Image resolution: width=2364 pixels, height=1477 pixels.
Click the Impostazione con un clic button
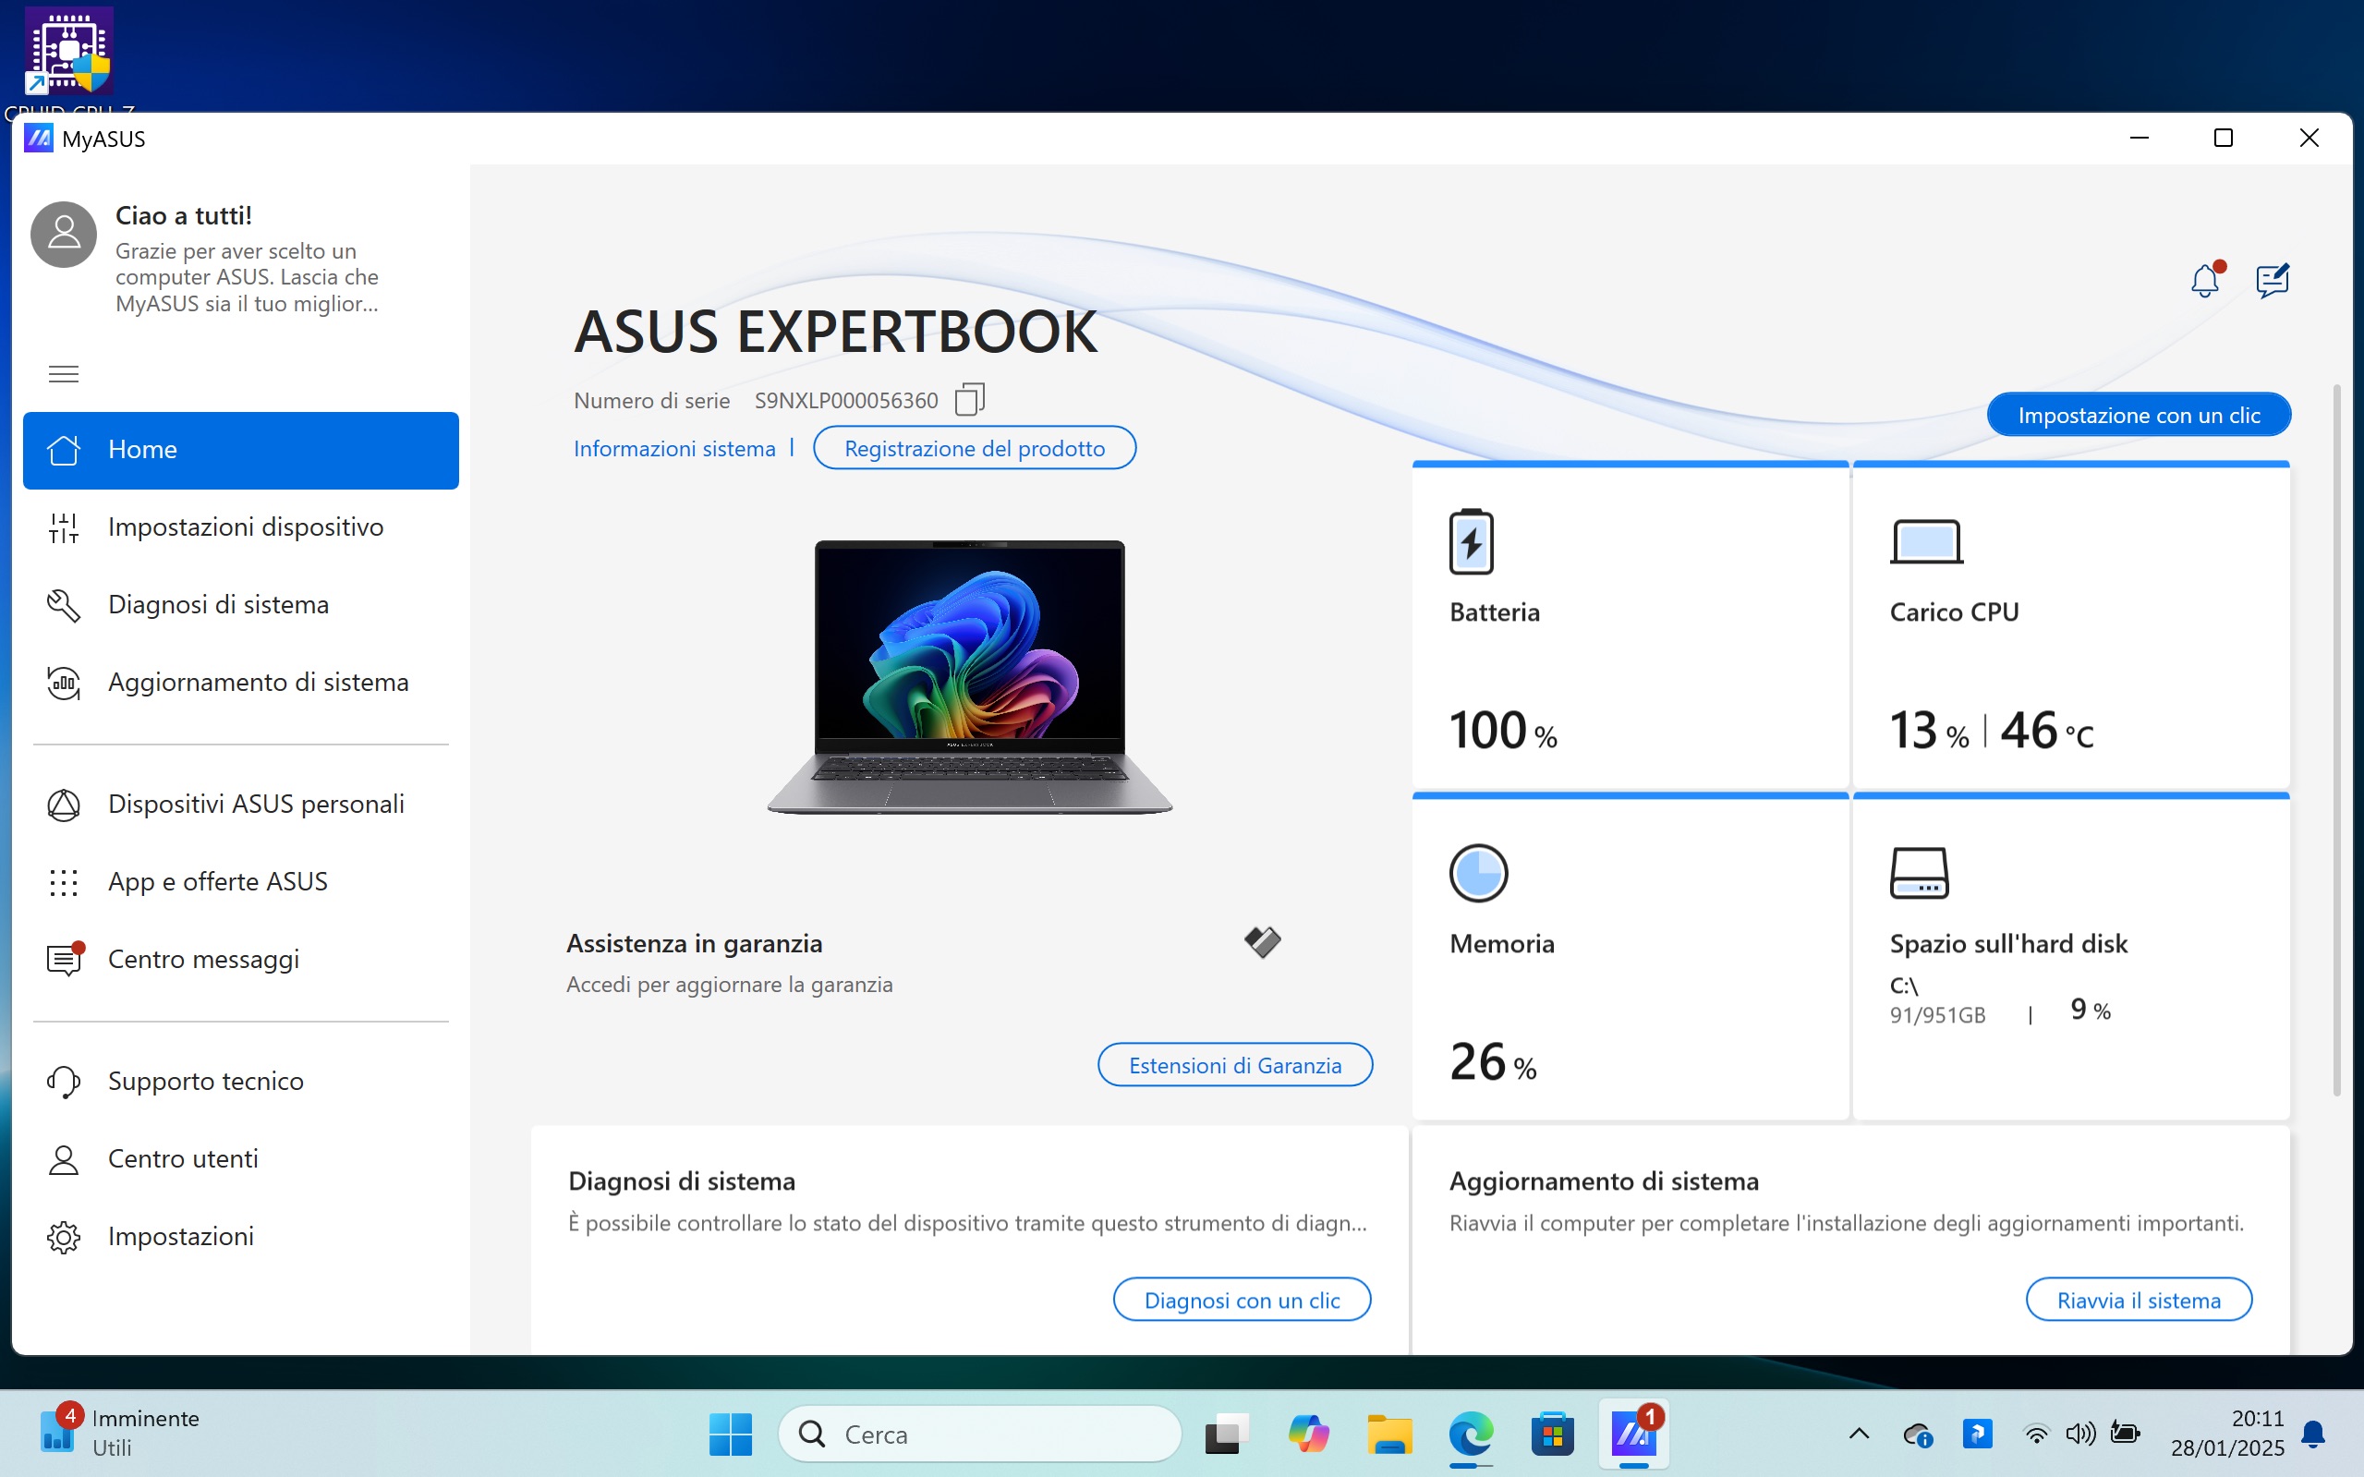click(2139, 415)
